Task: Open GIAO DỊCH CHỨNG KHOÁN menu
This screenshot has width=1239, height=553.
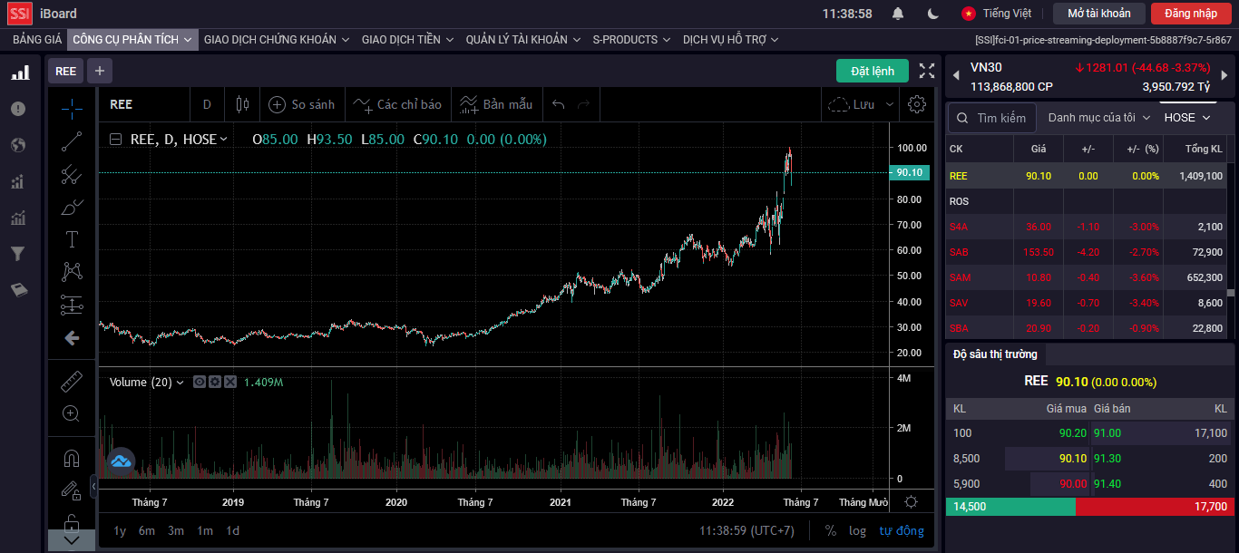Action: (277, 40)
